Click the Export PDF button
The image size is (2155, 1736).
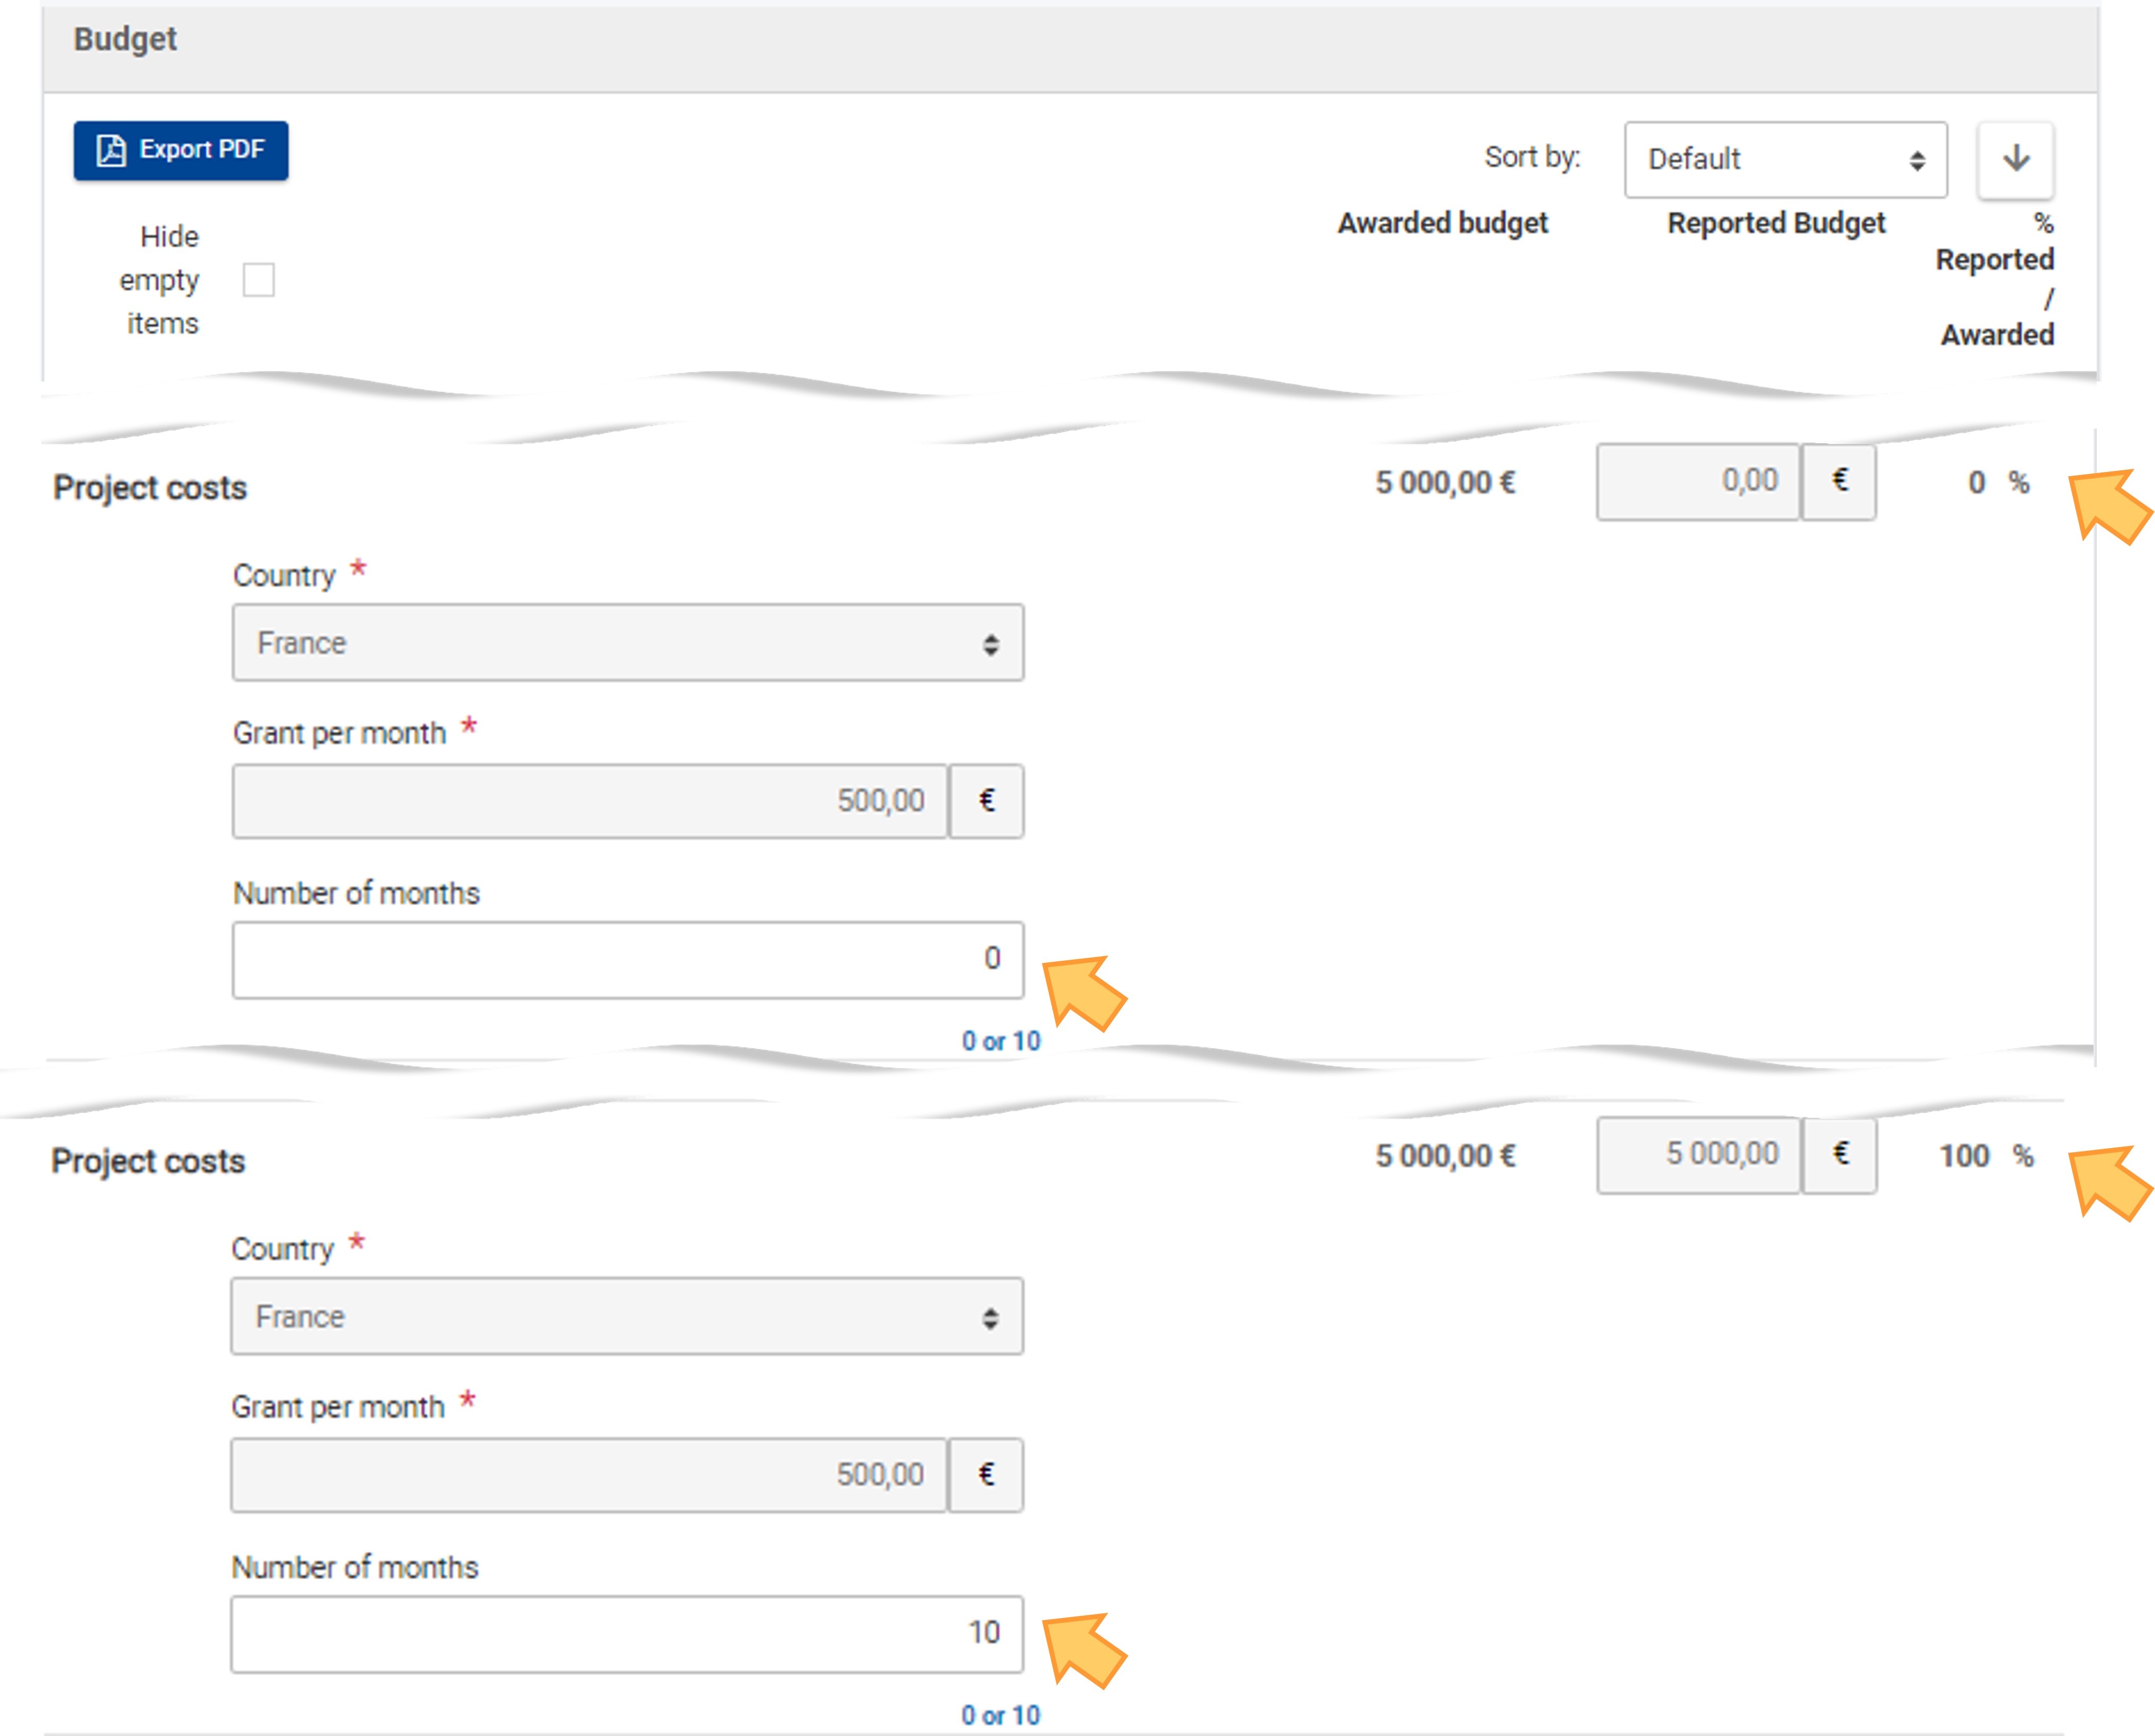point(181,150)
